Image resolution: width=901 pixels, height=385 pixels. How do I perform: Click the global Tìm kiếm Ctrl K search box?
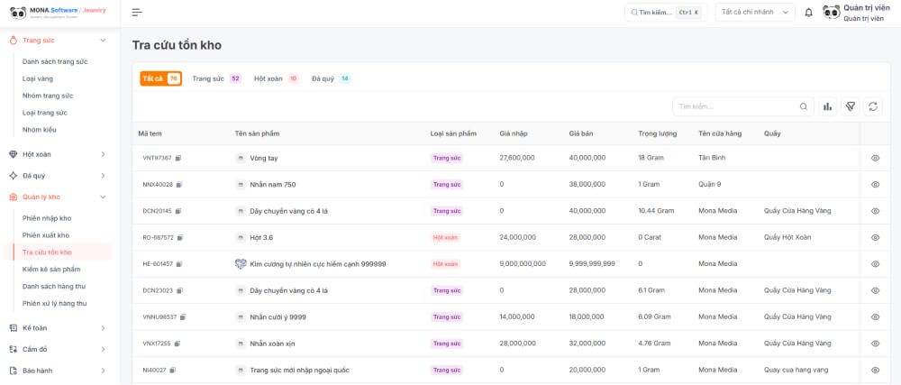point(666,12)
